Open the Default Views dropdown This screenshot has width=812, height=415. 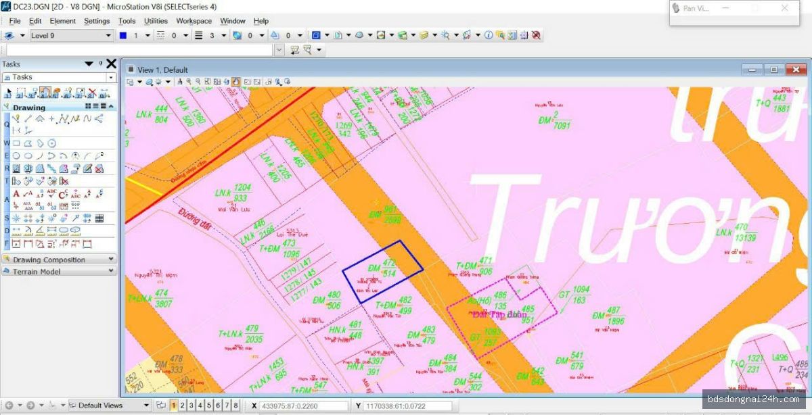[x=109, y=406]
